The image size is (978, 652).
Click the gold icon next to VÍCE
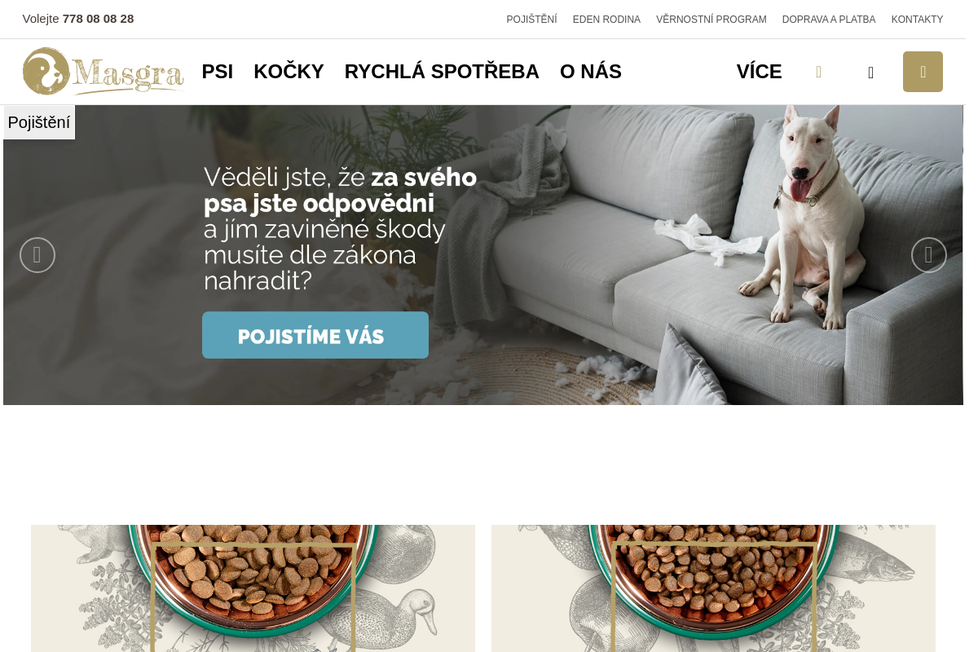click(x=818, y=72)
